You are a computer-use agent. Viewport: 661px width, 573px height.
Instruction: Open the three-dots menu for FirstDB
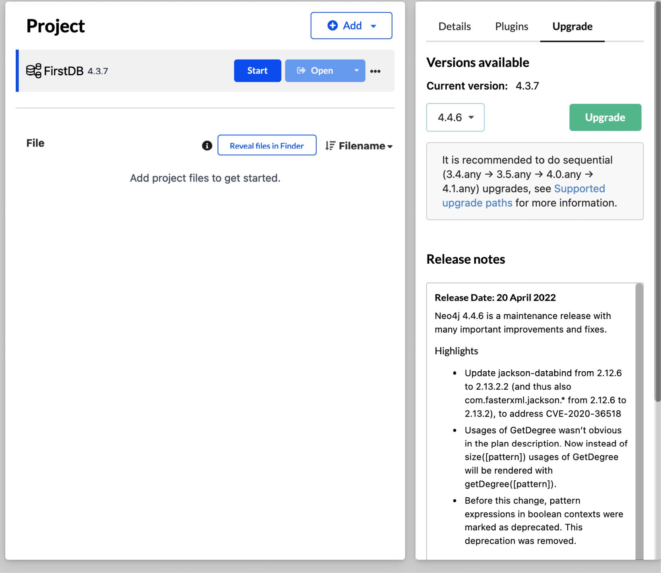[x=375, y=71]
